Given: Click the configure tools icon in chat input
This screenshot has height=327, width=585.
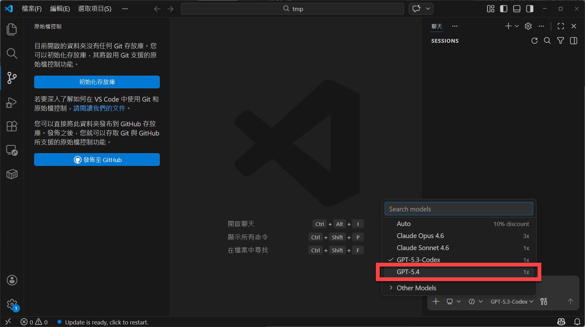Looking at the screenshot, I should tap(544, 302).
